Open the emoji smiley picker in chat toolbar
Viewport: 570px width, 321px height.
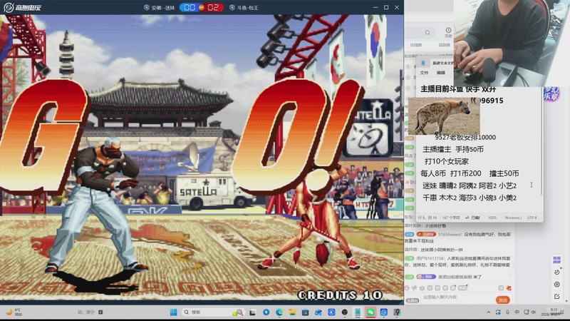[407, 288]
